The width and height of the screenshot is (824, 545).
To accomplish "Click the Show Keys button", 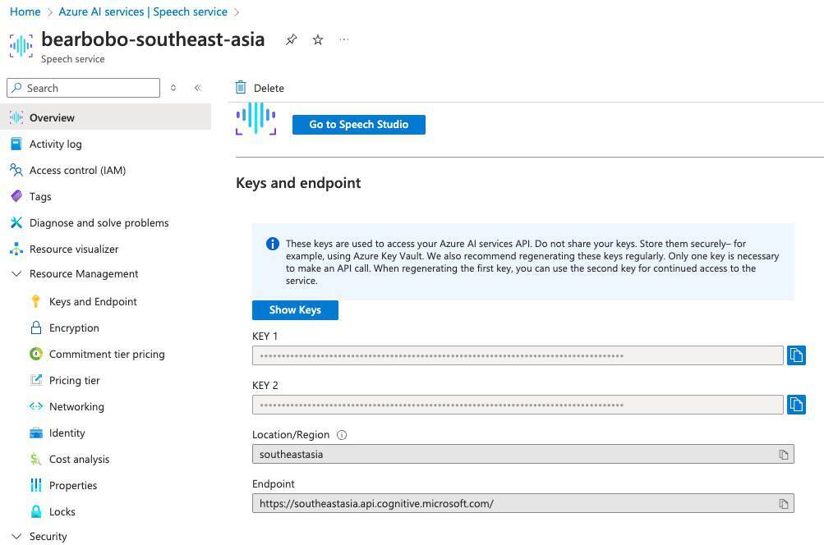I will coord(295,309).
